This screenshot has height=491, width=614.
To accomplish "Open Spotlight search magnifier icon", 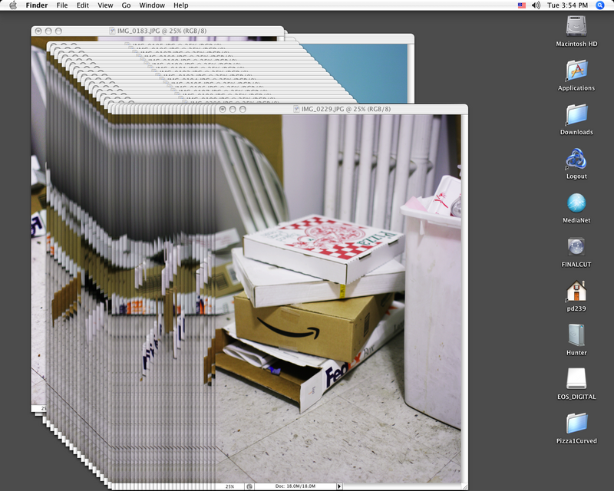I will point(600,5).
